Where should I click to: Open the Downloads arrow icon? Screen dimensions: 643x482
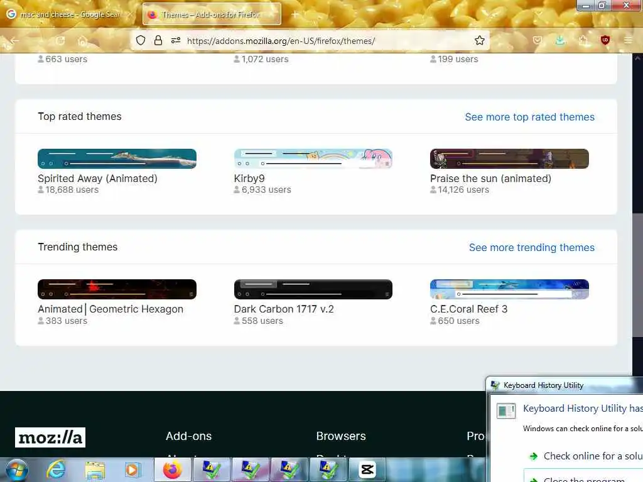point(560,40)
